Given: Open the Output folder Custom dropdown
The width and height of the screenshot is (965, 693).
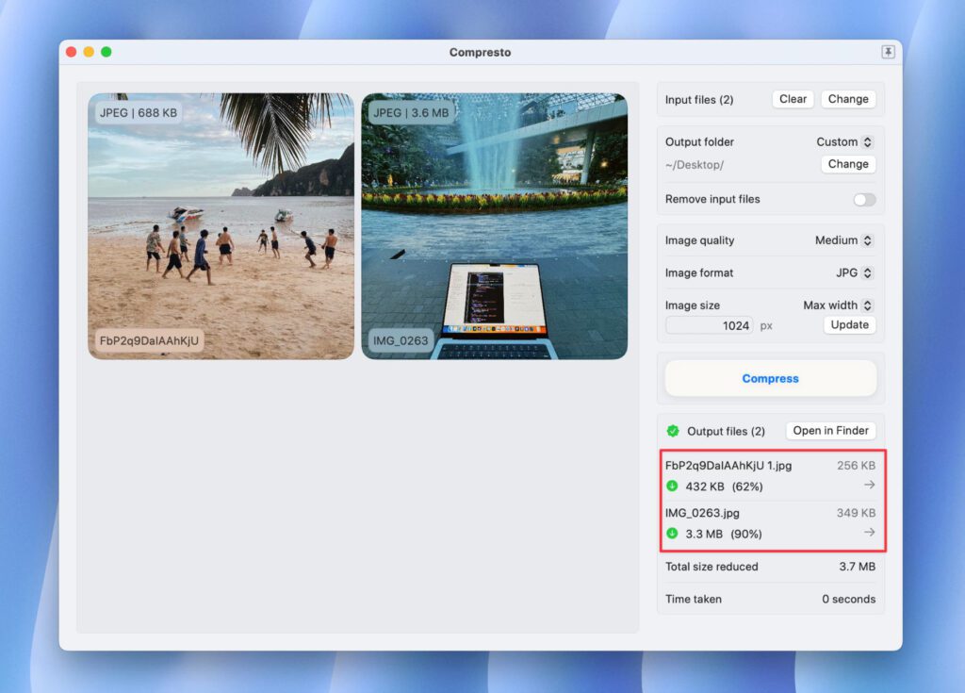Looking at the screenshot, I should 843,142.
